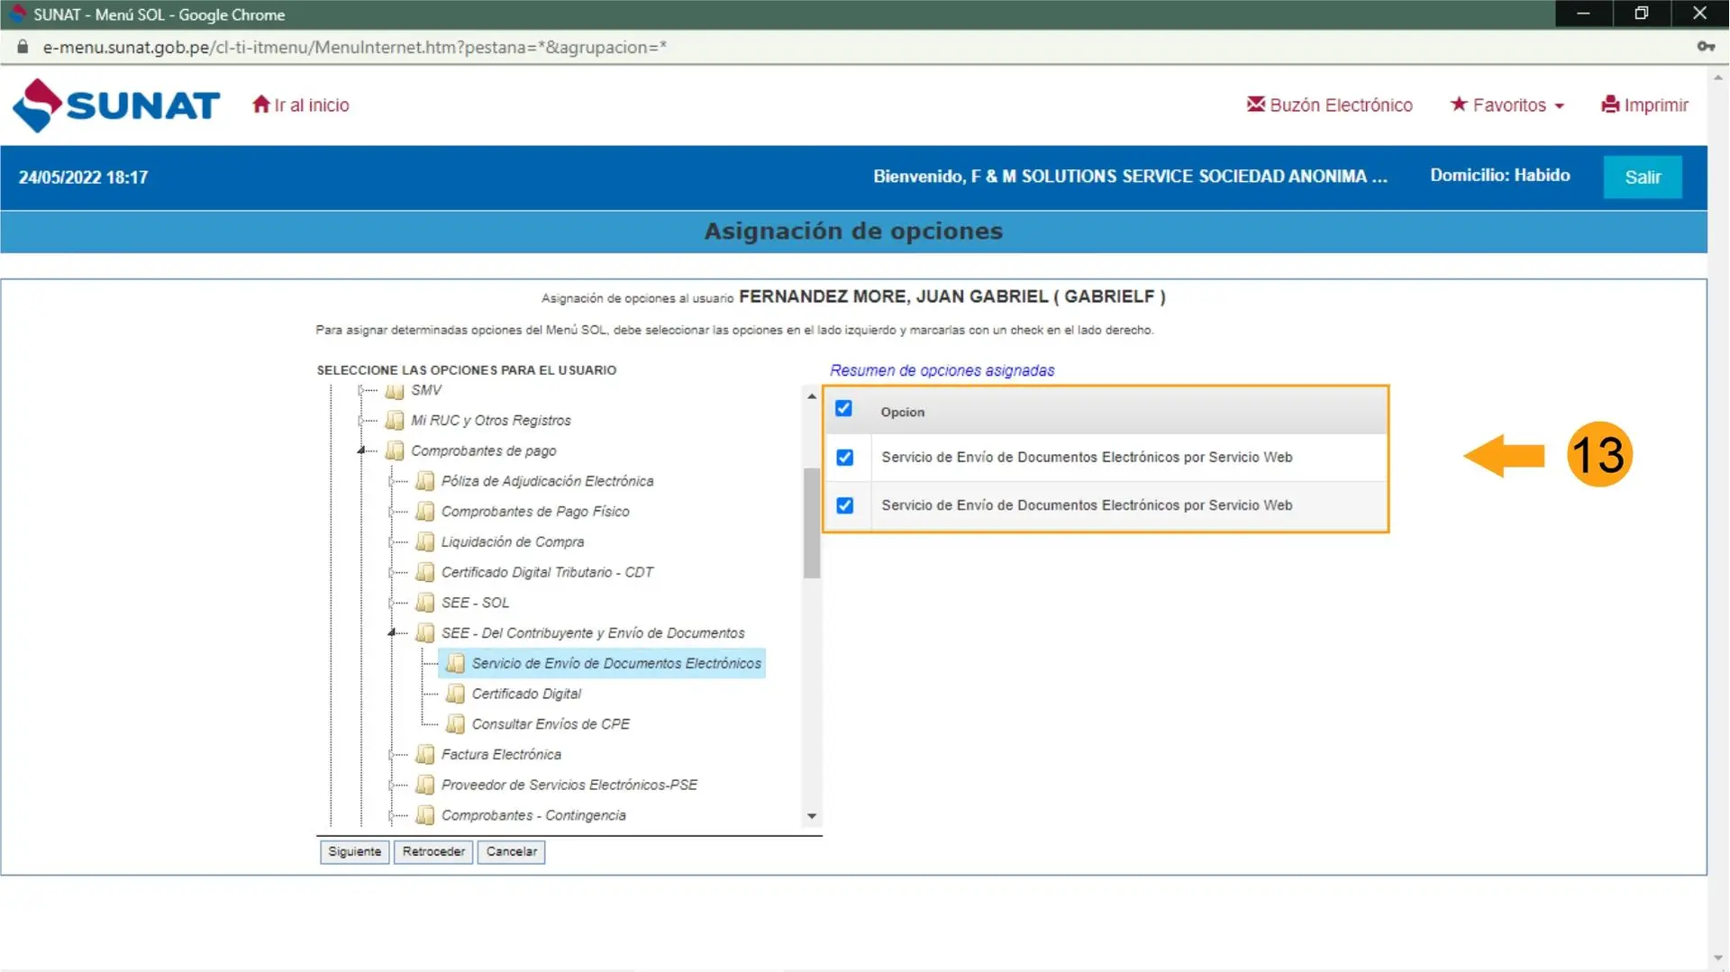Click the Certificado Digital Tributario - CDT label

[547, 572]
